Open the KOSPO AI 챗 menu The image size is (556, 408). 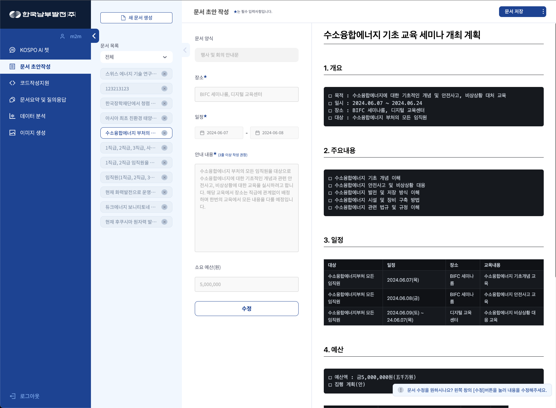click(x=45, y=50)
